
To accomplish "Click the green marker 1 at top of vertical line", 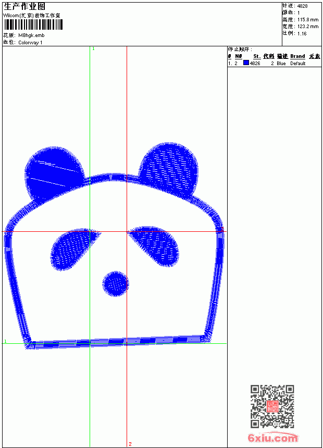I will [x=93, y=49].
